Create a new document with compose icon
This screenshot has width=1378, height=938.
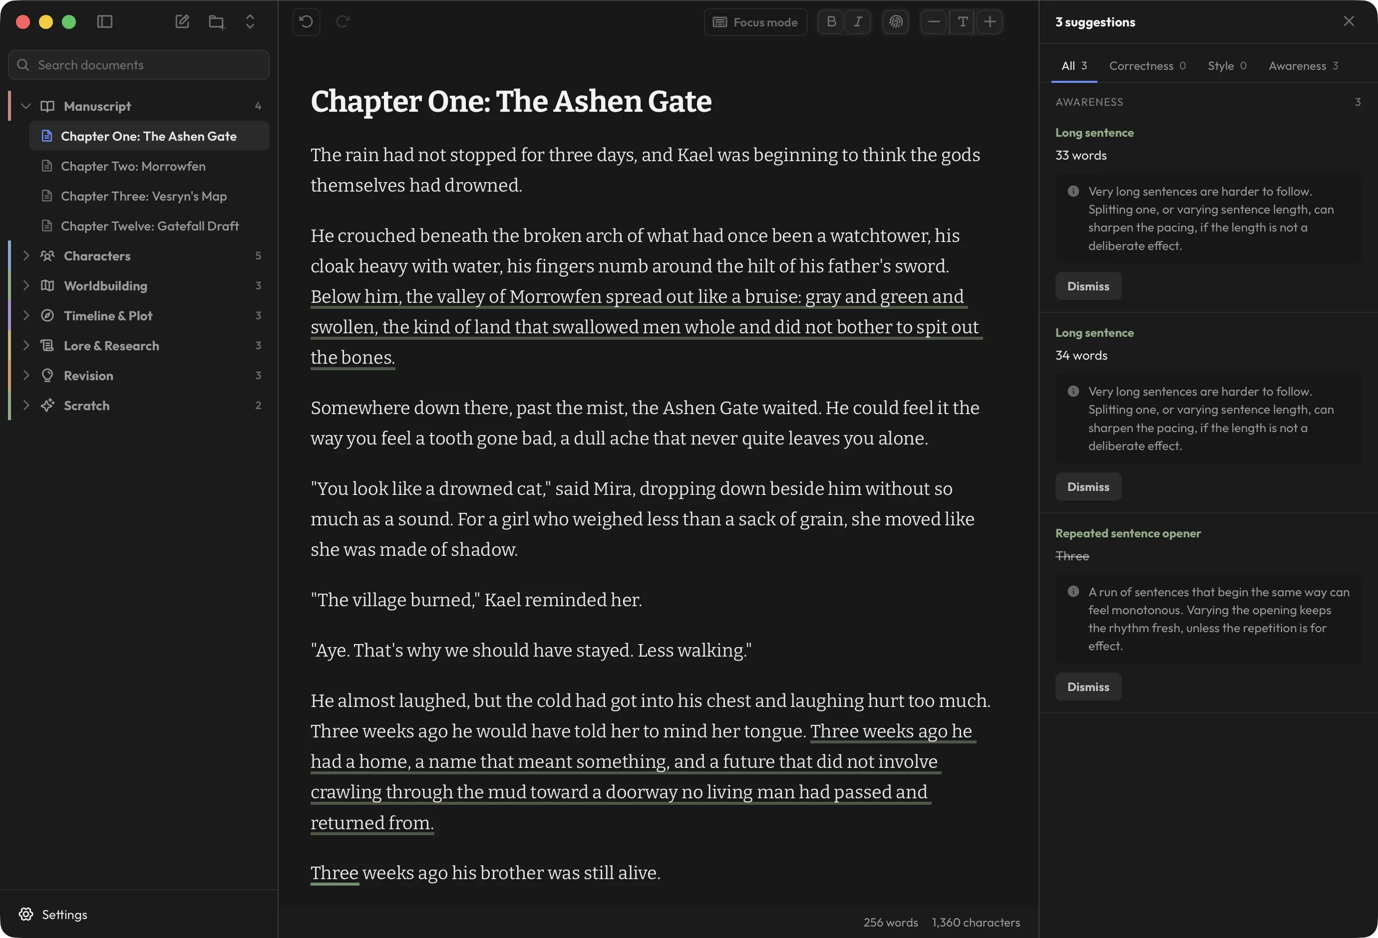[x=182, y=22]
